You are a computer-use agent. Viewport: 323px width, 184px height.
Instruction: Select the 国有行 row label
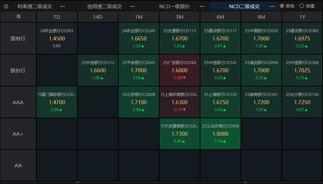tap(18, 38)
